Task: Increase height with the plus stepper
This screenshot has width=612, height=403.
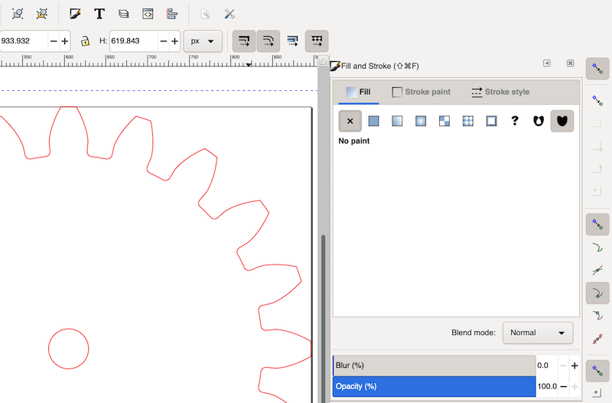Action: [175, 41]
